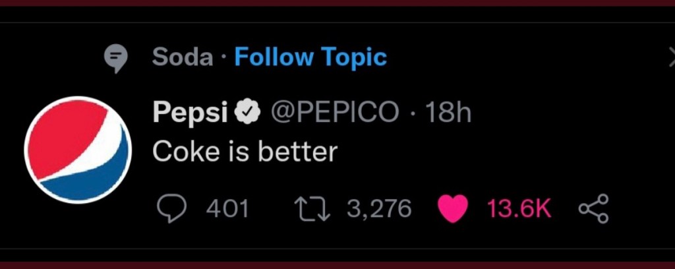This screenshot has height=269, width=675.
Task: Open the @PEPICO handle
Action: [x=336, y=113]
